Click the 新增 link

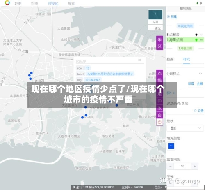click(191, 83)
